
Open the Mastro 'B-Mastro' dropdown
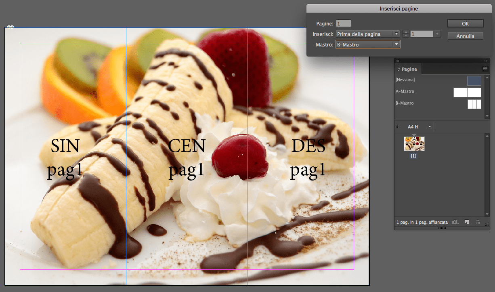pos(368,44)
